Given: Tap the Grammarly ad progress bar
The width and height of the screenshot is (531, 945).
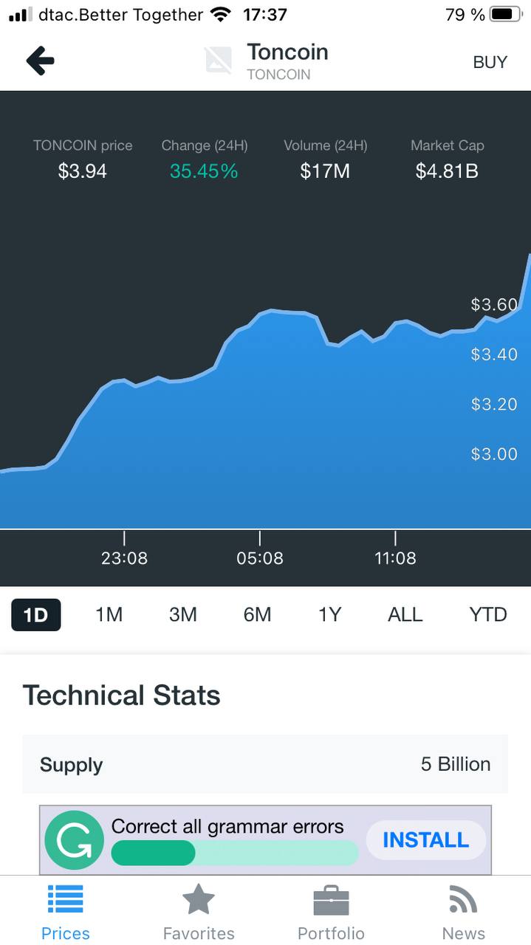Looking at the screenshot, I should tap(234, 853).
